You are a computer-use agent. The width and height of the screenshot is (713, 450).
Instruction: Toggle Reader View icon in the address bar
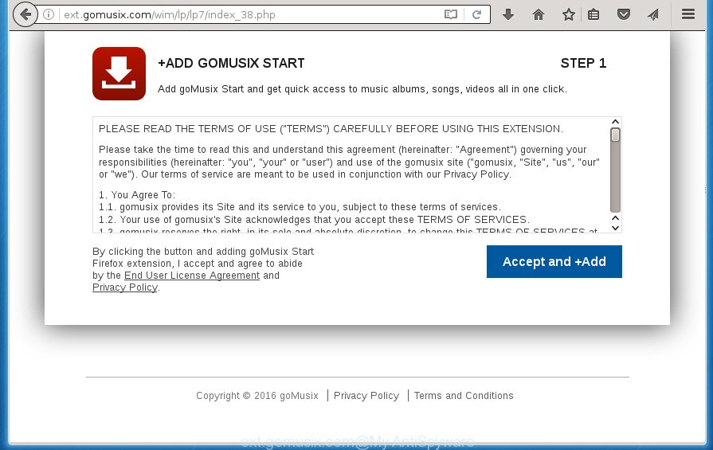click(x=451, y=14)
